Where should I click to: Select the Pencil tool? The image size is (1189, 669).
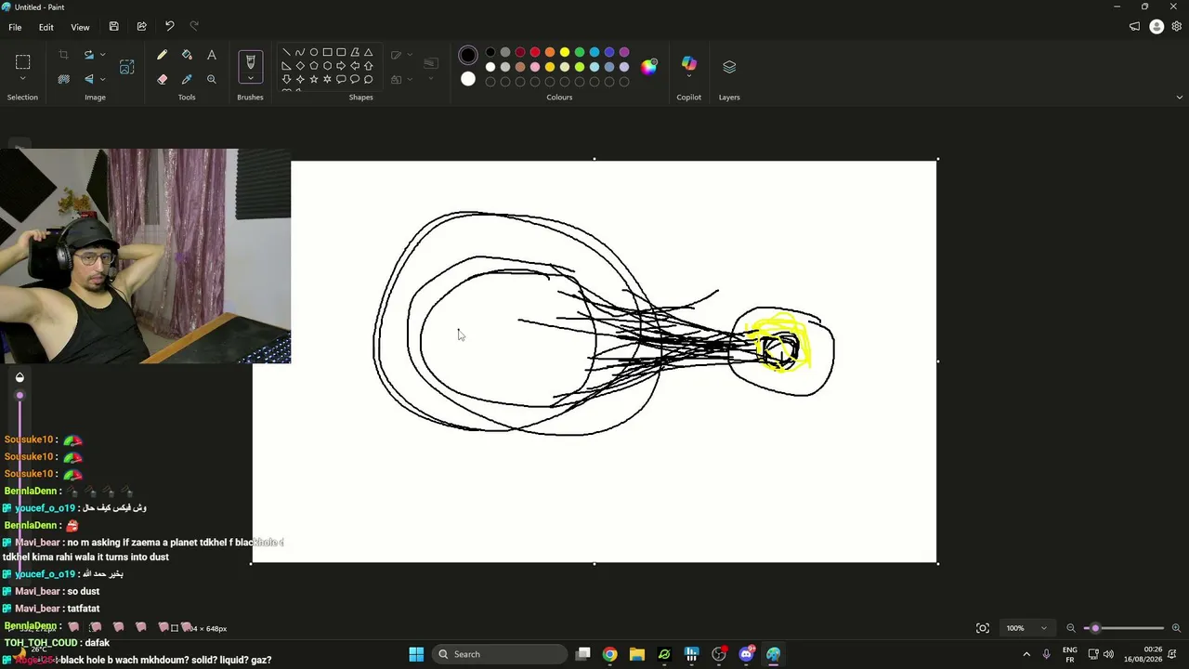(x=163, y=56)
